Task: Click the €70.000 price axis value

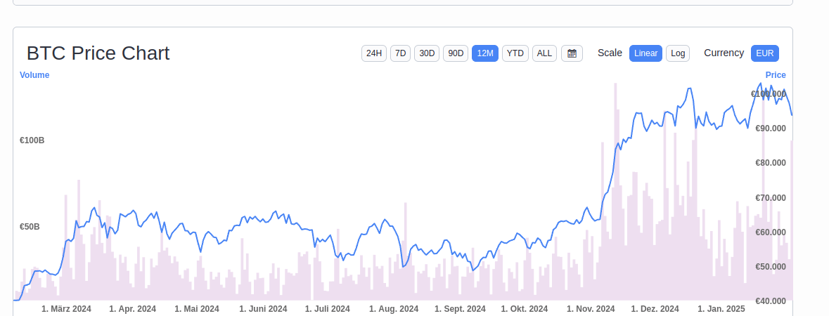Action: tap(771, 197)
